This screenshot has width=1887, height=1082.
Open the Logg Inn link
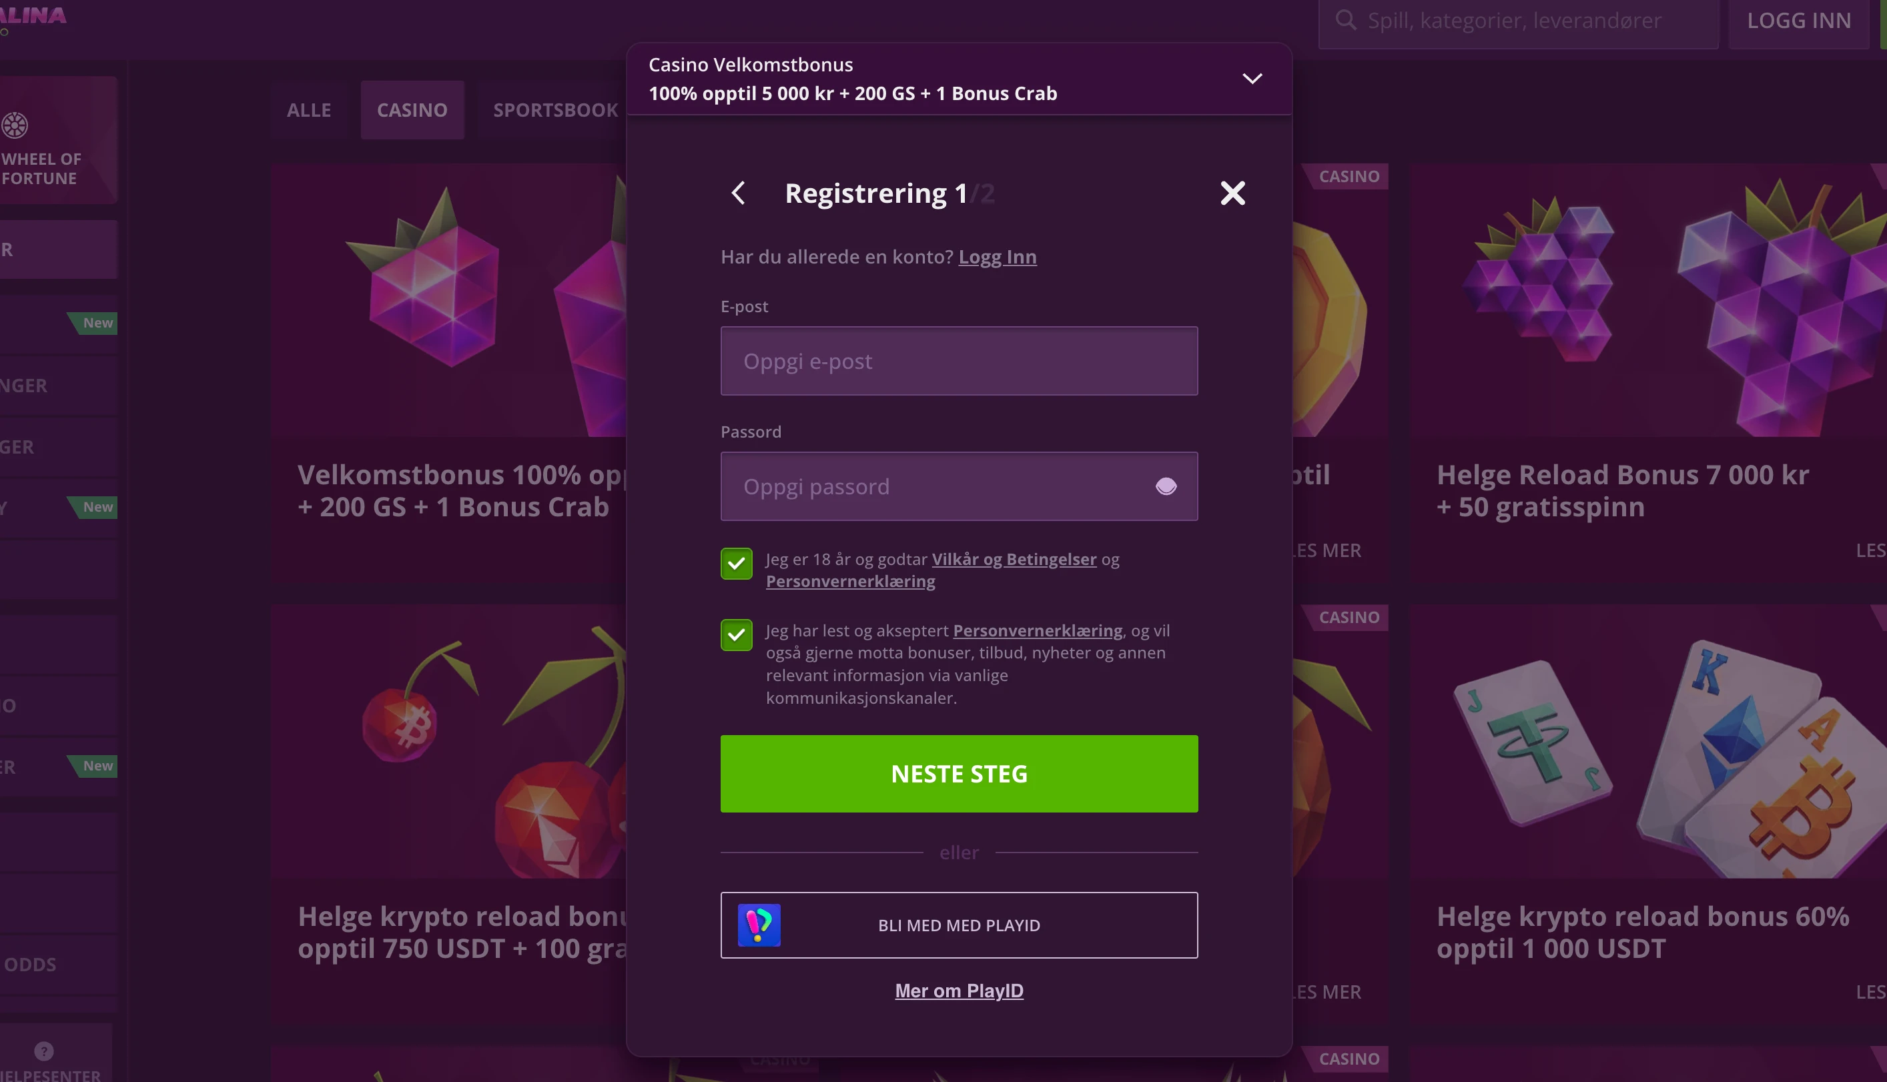997,257
